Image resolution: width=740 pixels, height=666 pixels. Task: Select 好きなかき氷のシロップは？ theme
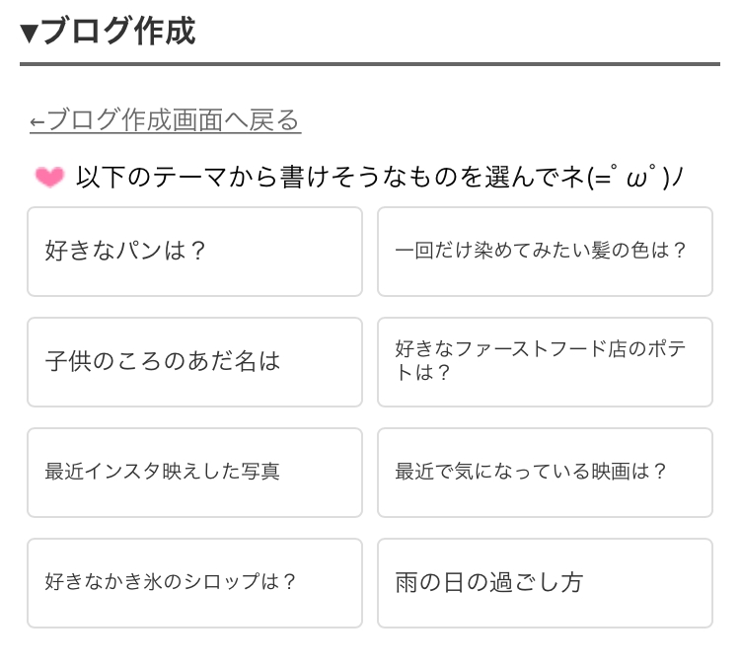click(195, 583)
